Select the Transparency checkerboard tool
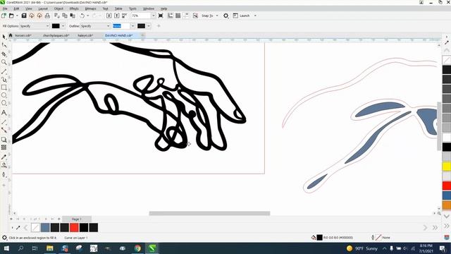 click(x=4, y=147)
